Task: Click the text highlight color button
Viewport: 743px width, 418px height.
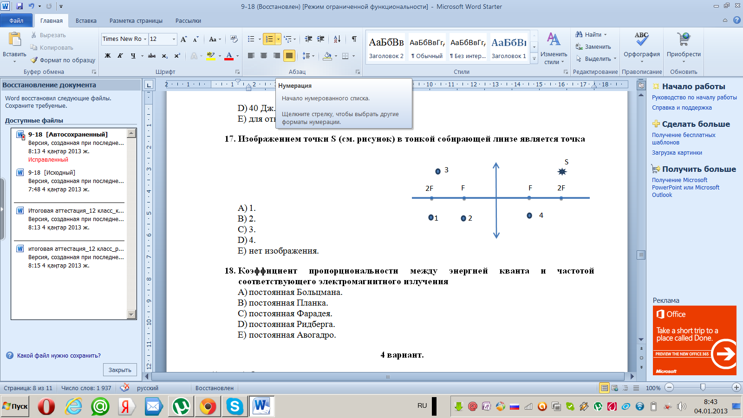Action: point(210,56)
